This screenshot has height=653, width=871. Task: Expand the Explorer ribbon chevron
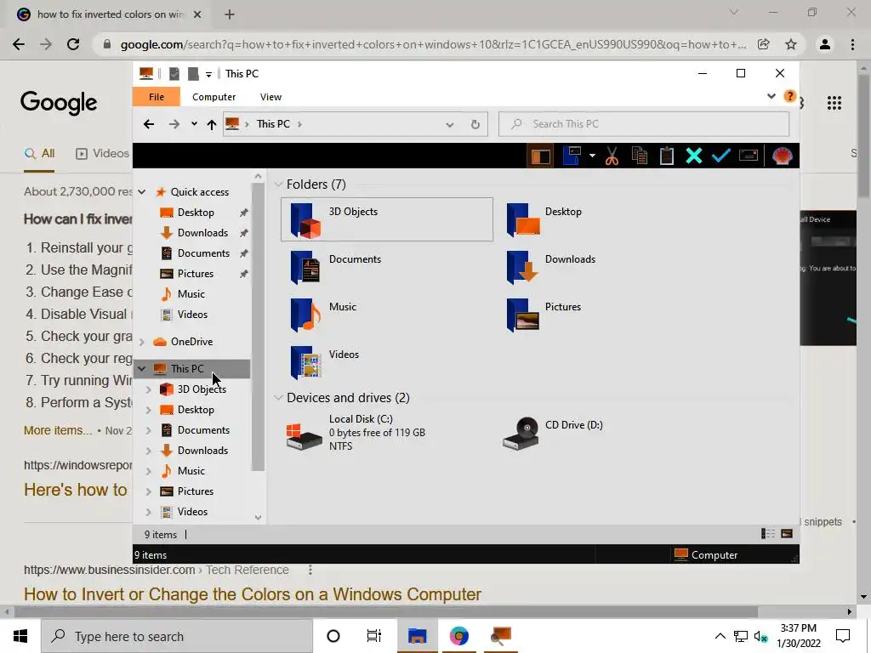(771, 96)
